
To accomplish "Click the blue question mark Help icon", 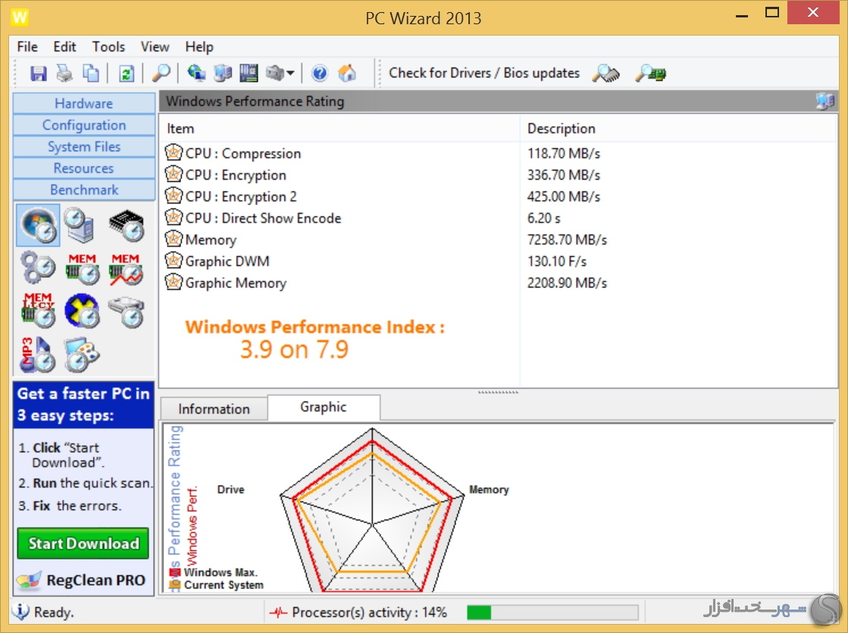I will click(x=320, y=73).
